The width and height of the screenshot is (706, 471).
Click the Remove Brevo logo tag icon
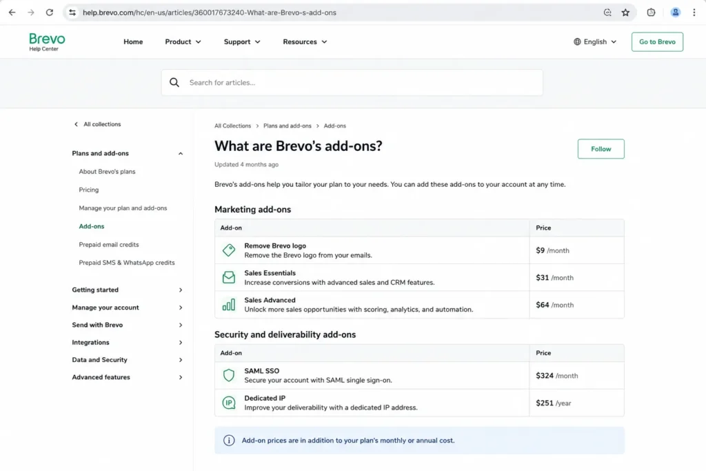[229, 250]
